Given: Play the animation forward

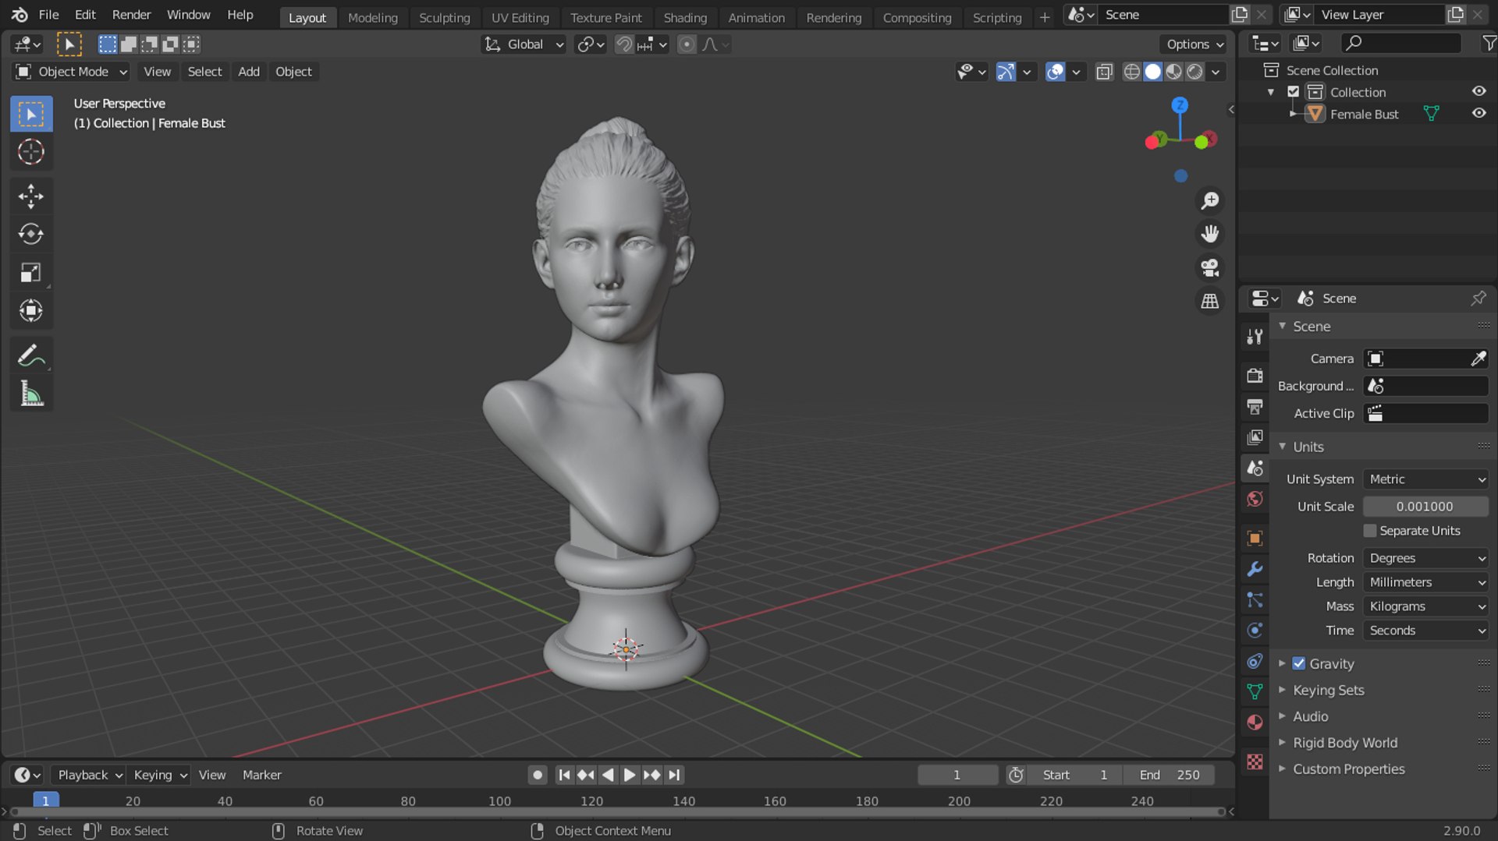Looking at the screenshot, I should [x=629, y=775].
